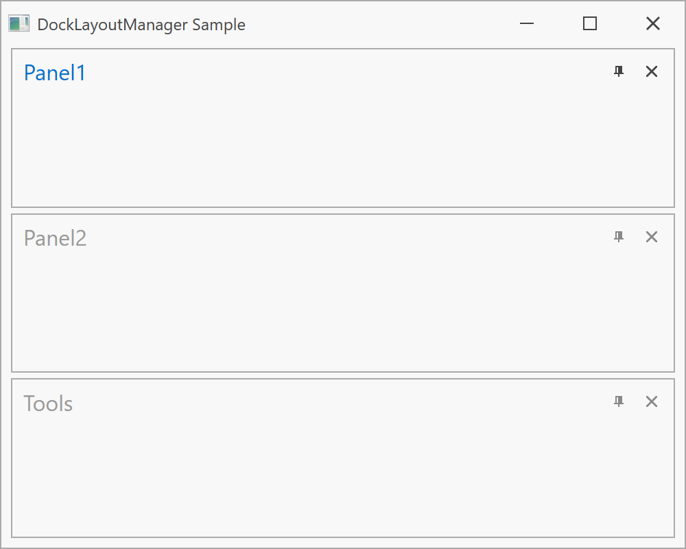This screenshot has width=686, height=549.
Task: Click the splitter between Panel1 and Panel2
Action: click(343, 211)
